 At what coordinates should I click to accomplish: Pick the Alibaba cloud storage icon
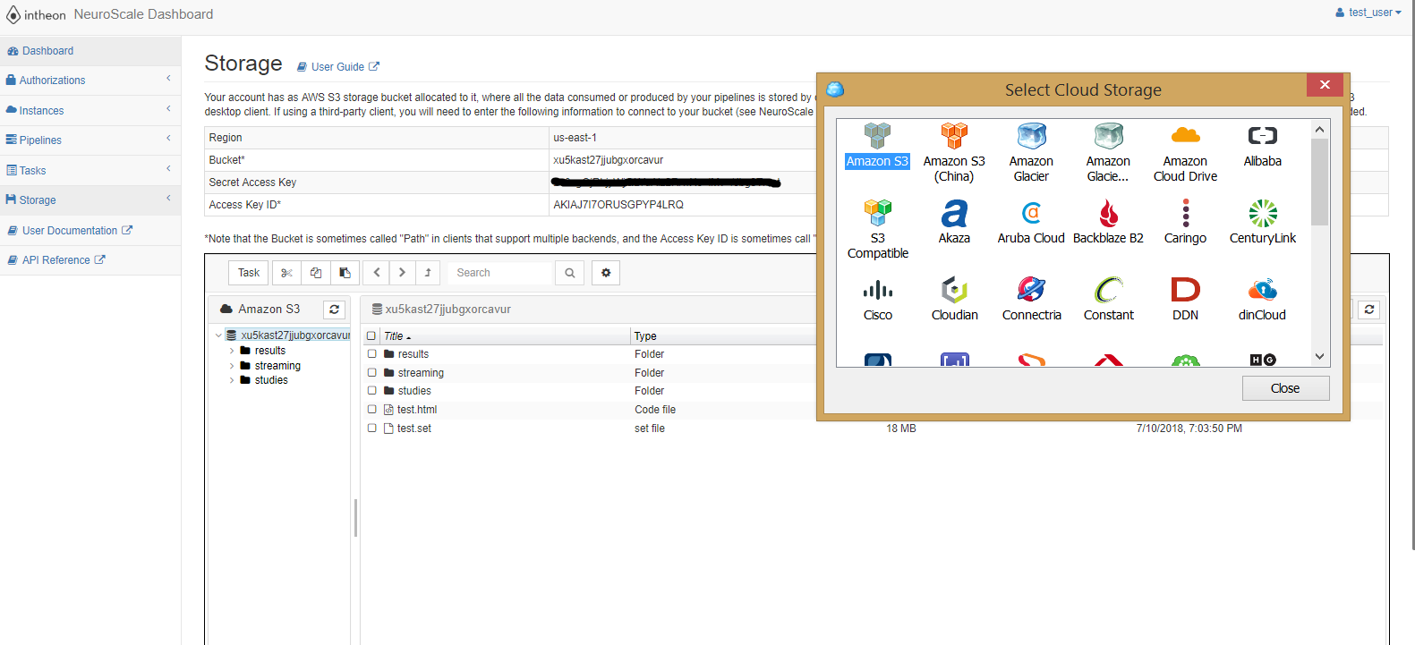(x=1262, y=136)
